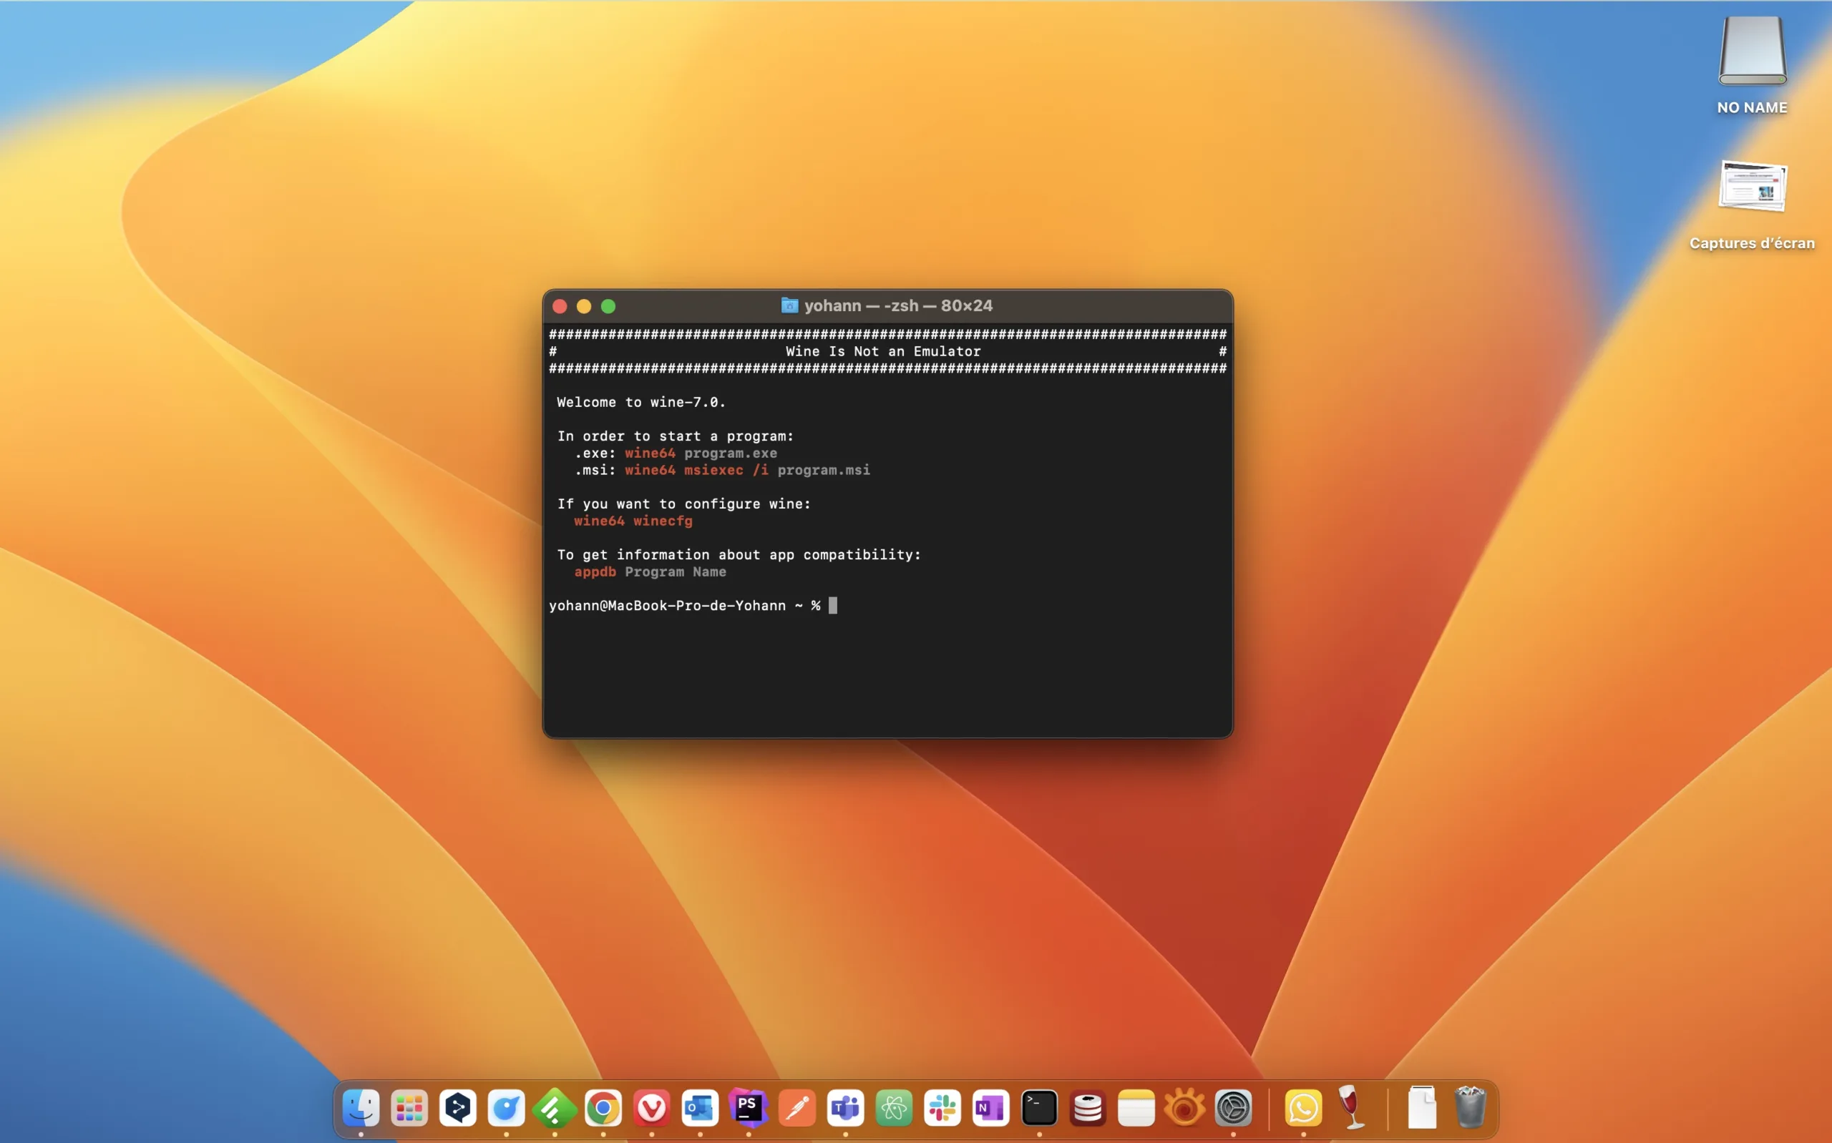Screen dimensions: 1832x1143
Task: Launch the Notes app
Action: [1136, 1108]
